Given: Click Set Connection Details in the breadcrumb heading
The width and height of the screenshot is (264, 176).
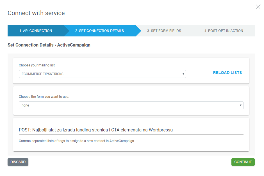Looking at the screenshot, I should (30, 45).
